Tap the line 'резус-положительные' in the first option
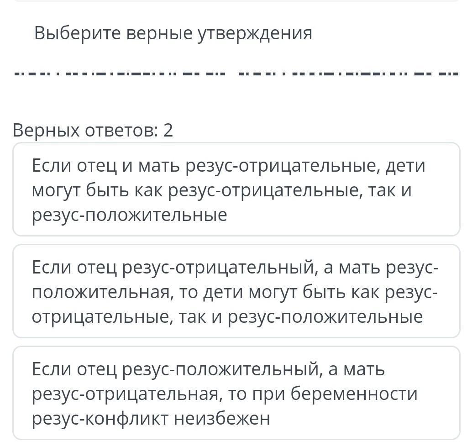 tap(129, 215)
